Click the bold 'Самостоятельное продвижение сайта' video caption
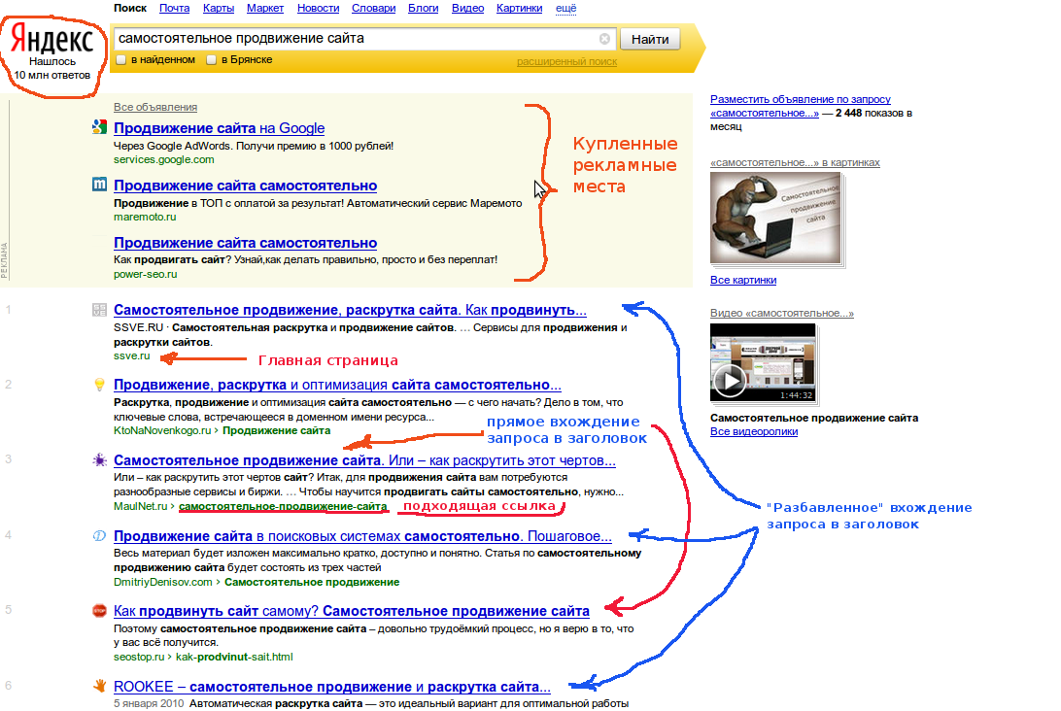The width and height of the screenshot is (1061, 711). point(814,418)
